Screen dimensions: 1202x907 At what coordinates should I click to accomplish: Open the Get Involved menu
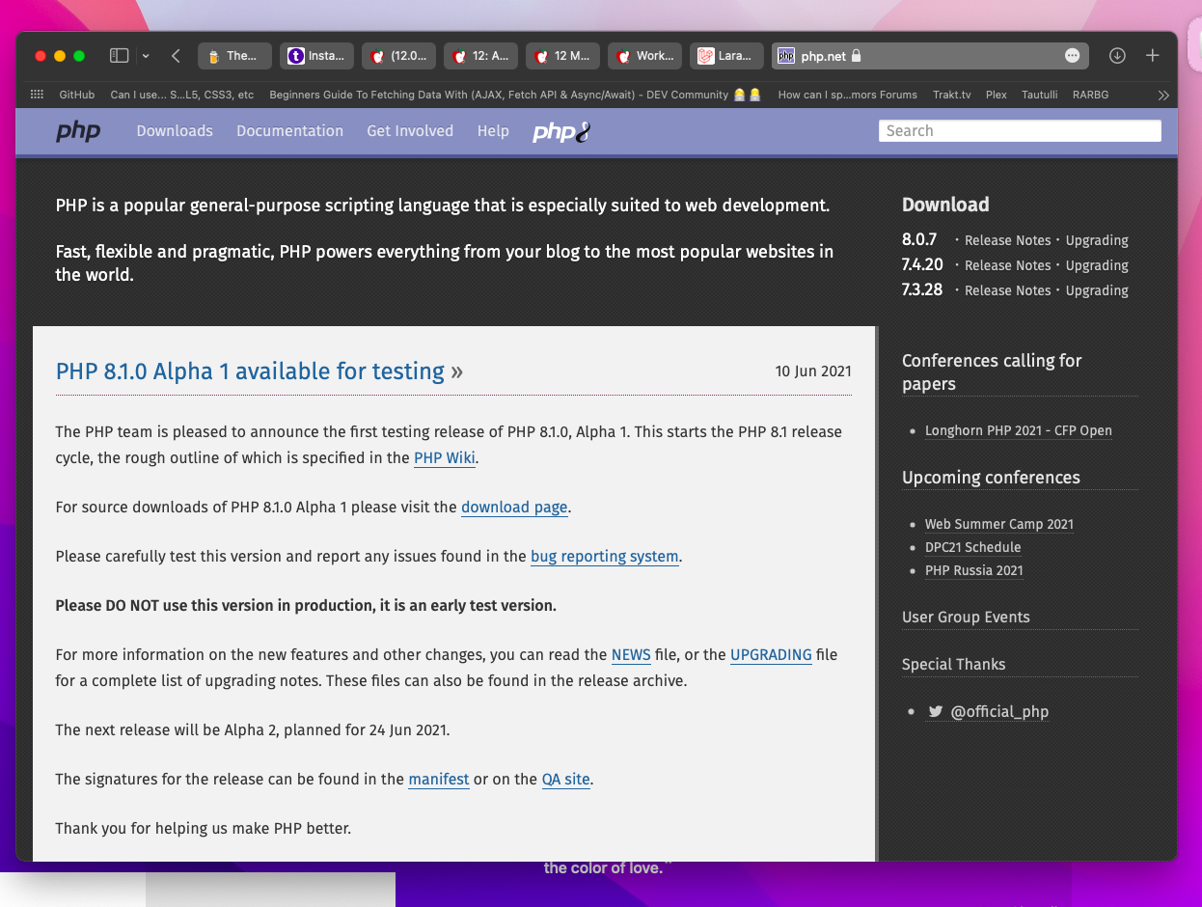[x=410, y=130]
